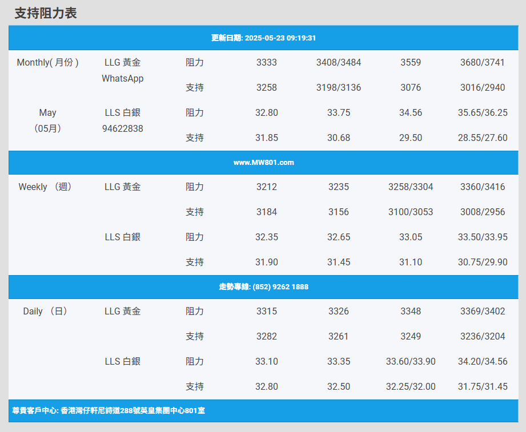Select weekly silver support value 30.75/29.90

483,263
